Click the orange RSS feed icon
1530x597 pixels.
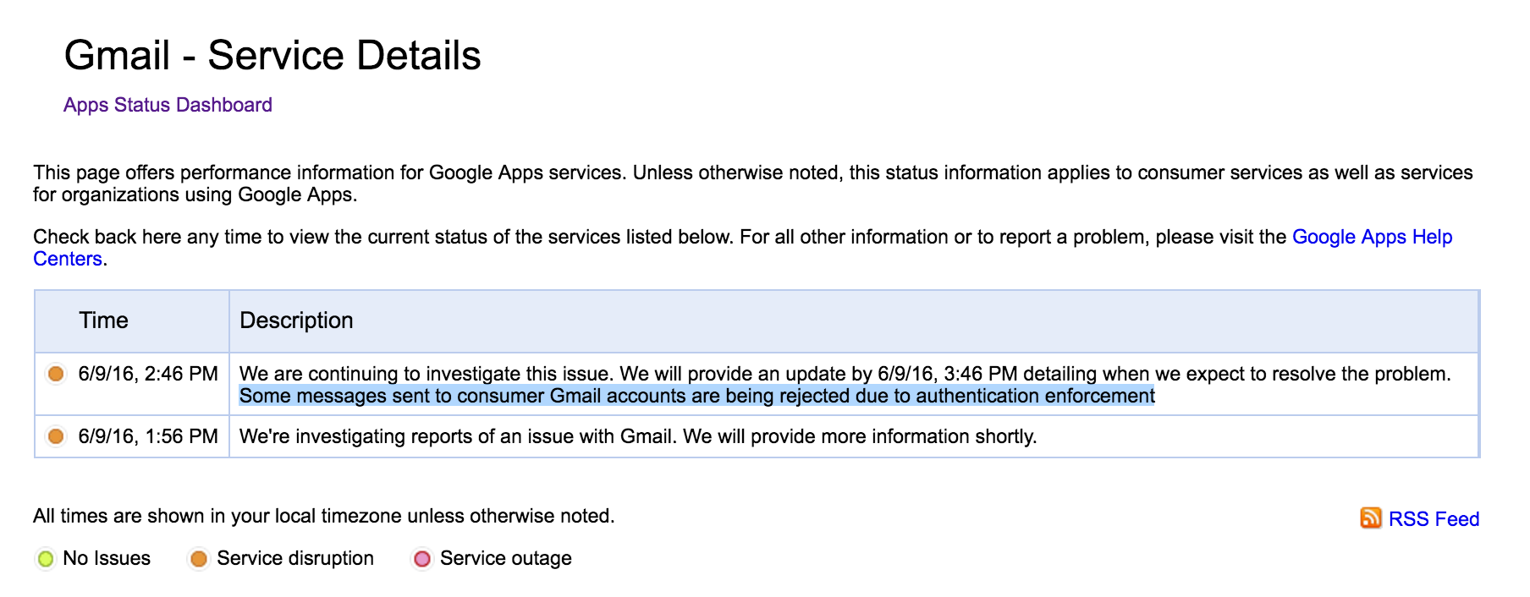point(1370,518)
